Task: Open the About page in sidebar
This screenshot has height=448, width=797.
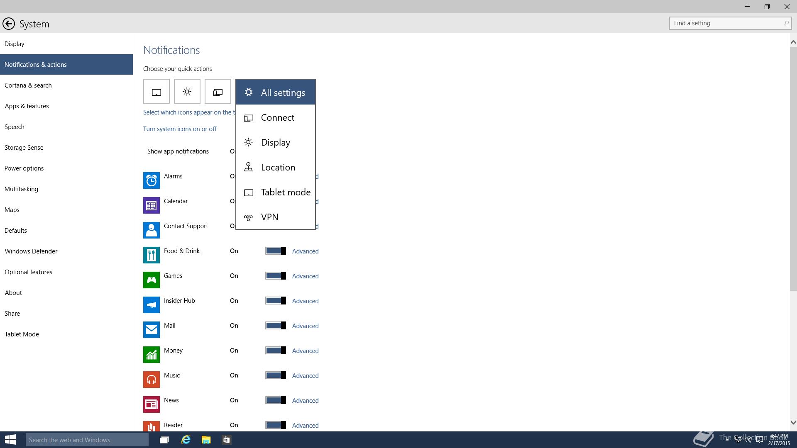Action: coord(66,292)
